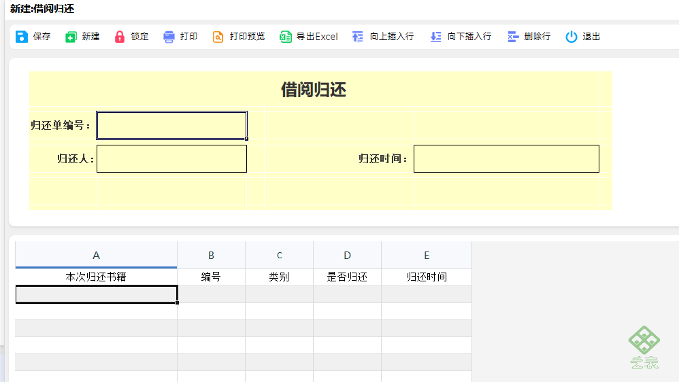Image resolution: width=679 pixels, height=382 pixels.
Task: Click the 向下插入行 icon
Action: [435, 37]
